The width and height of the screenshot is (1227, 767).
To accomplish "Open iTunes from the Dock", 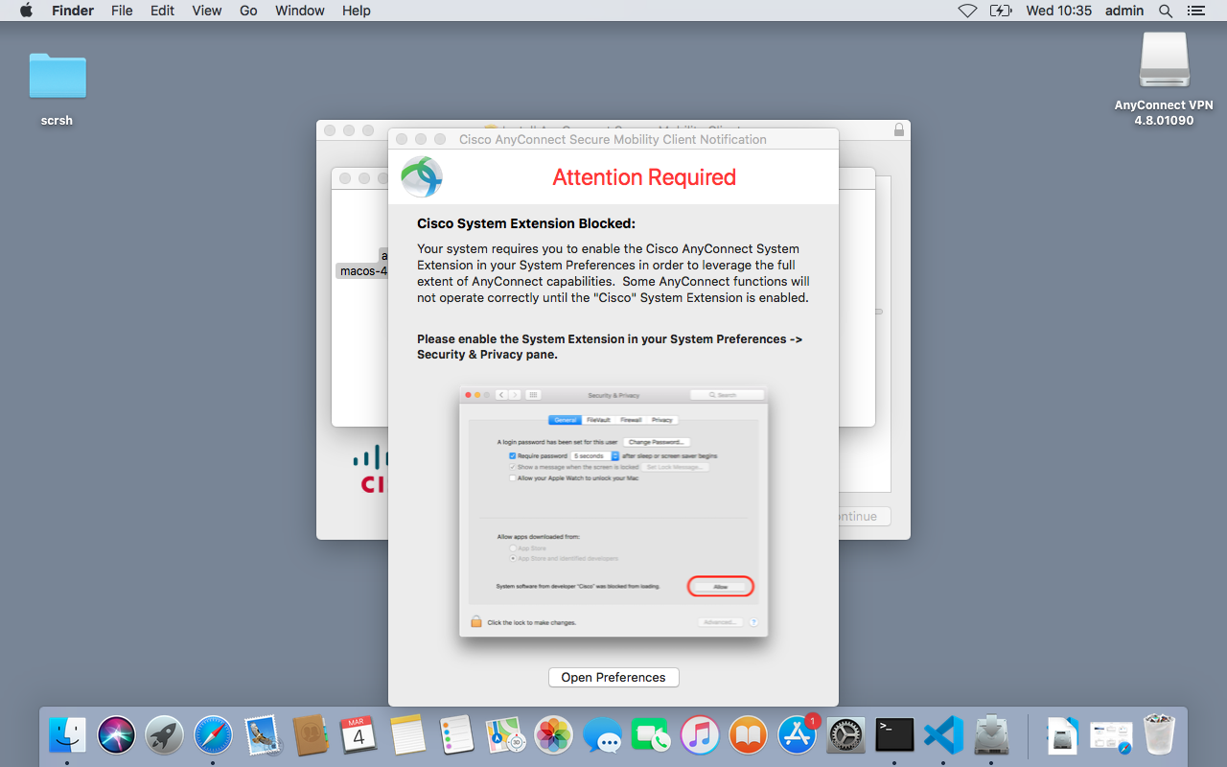I will click(700, 735).
